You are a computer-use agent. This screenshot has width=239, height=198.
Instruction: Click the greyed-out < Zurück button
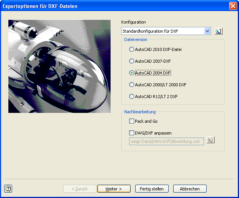80,189
